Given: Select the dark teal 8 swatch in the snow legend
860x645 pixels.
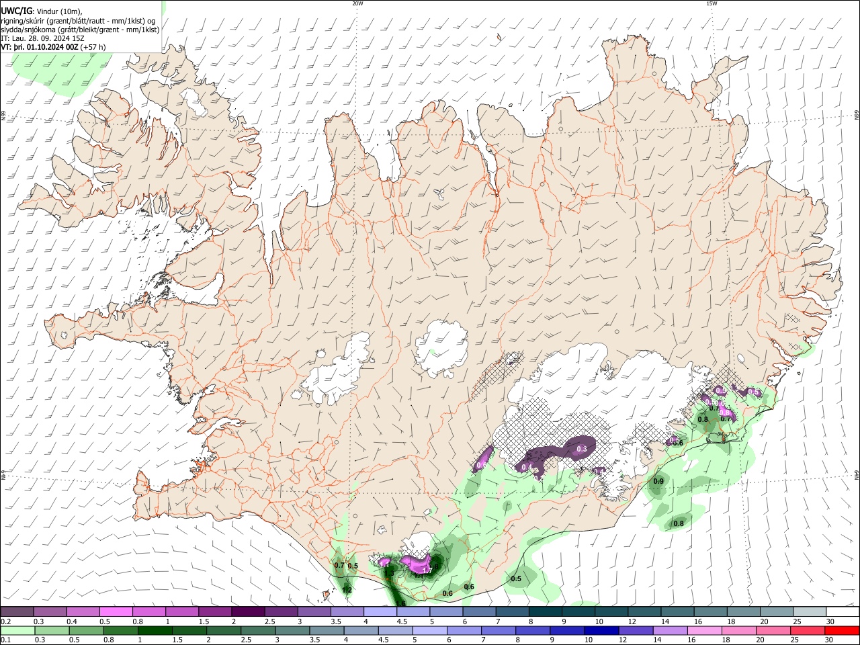Looking at the screenshot, I should (x=546, y=612).
